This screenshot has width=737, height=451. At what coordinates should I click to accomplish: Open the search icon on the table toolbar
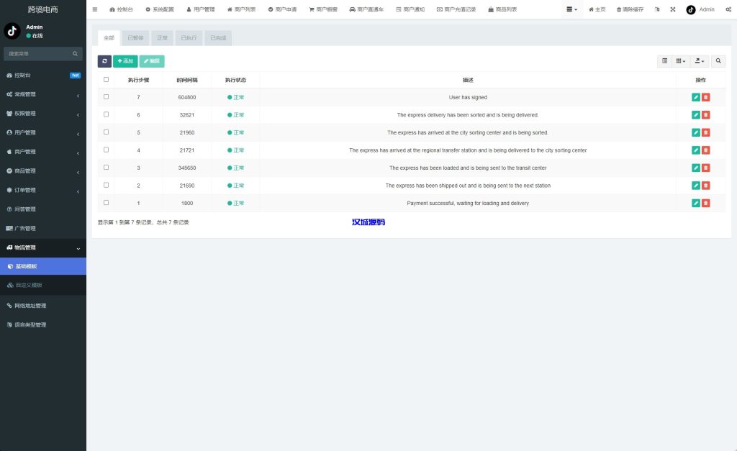(x=718, y=61)
